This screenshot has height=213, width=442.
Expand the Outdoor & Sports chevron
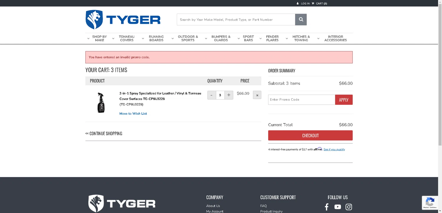[173, 39]
